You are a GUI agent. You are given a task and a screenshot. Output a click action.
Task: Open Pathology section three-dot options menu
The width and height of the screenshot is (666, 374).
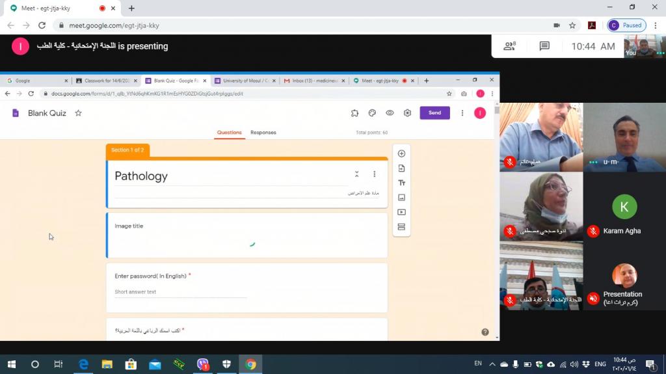click(x=374, y=174)
